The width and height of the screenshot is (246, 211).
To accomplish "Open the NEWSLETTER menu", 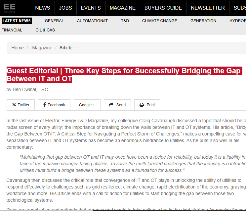I will pos(208,8).
